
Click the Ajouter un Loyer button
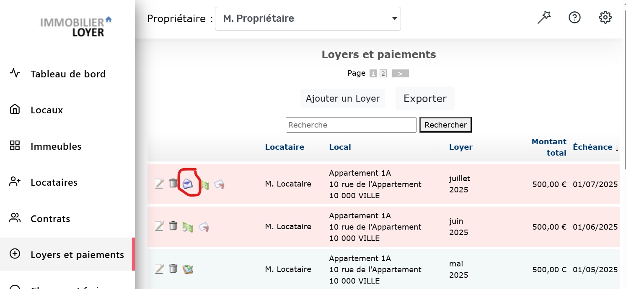(x=343, y=98)
